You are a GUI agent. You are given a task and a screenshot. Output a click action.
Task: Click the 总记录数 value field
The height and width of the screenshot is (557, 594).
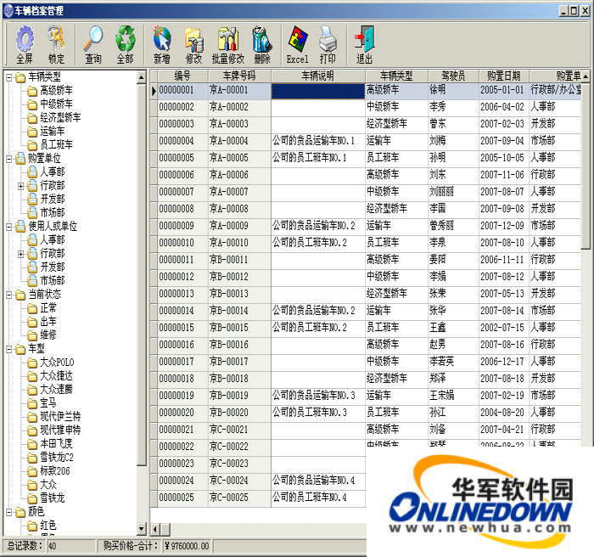(70, 546)
